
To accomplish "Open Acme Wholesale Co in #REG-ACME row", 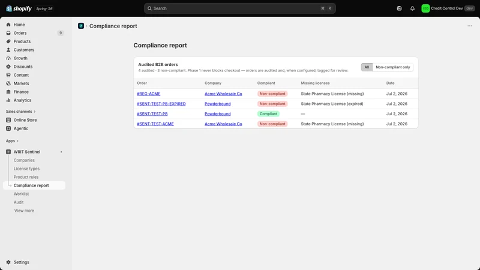I will point(223,94).
